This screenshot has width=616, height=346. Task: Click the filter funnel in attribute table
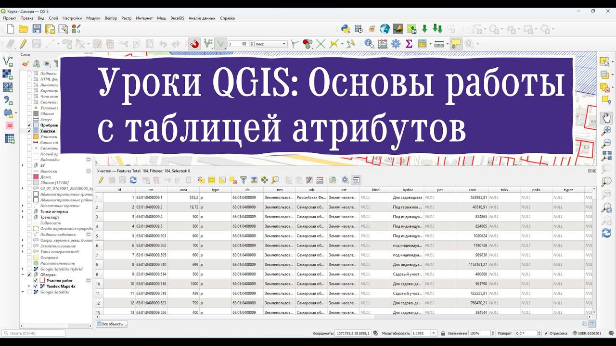pos(244,180)
